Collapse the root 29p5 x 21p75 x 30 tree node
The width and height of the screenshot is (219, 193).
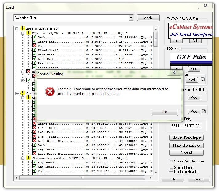(x=17, y=29)
